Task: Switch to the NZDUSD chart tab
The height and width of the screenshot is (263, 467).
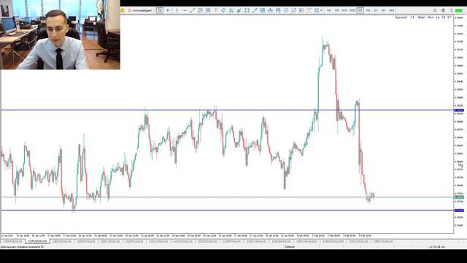Action: coord(207,241)
